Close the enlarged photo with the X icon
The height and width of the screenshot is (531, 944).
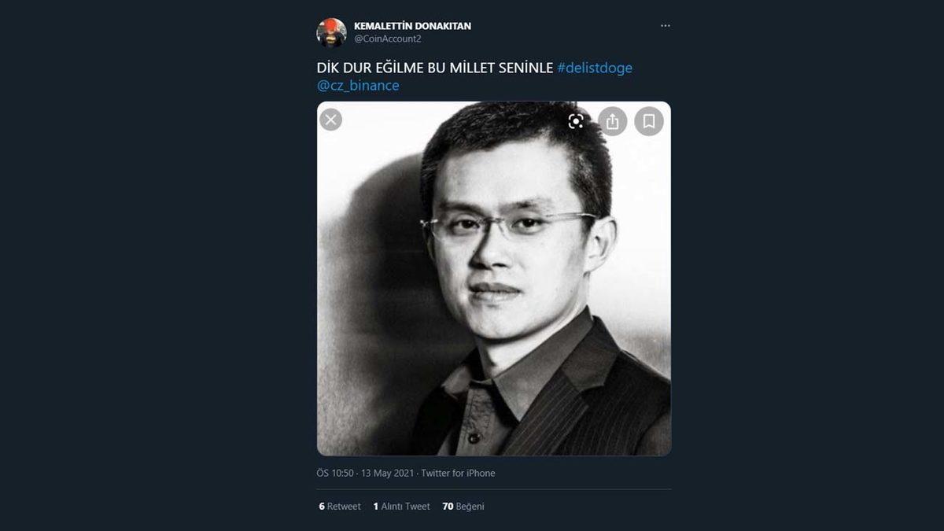331,120
